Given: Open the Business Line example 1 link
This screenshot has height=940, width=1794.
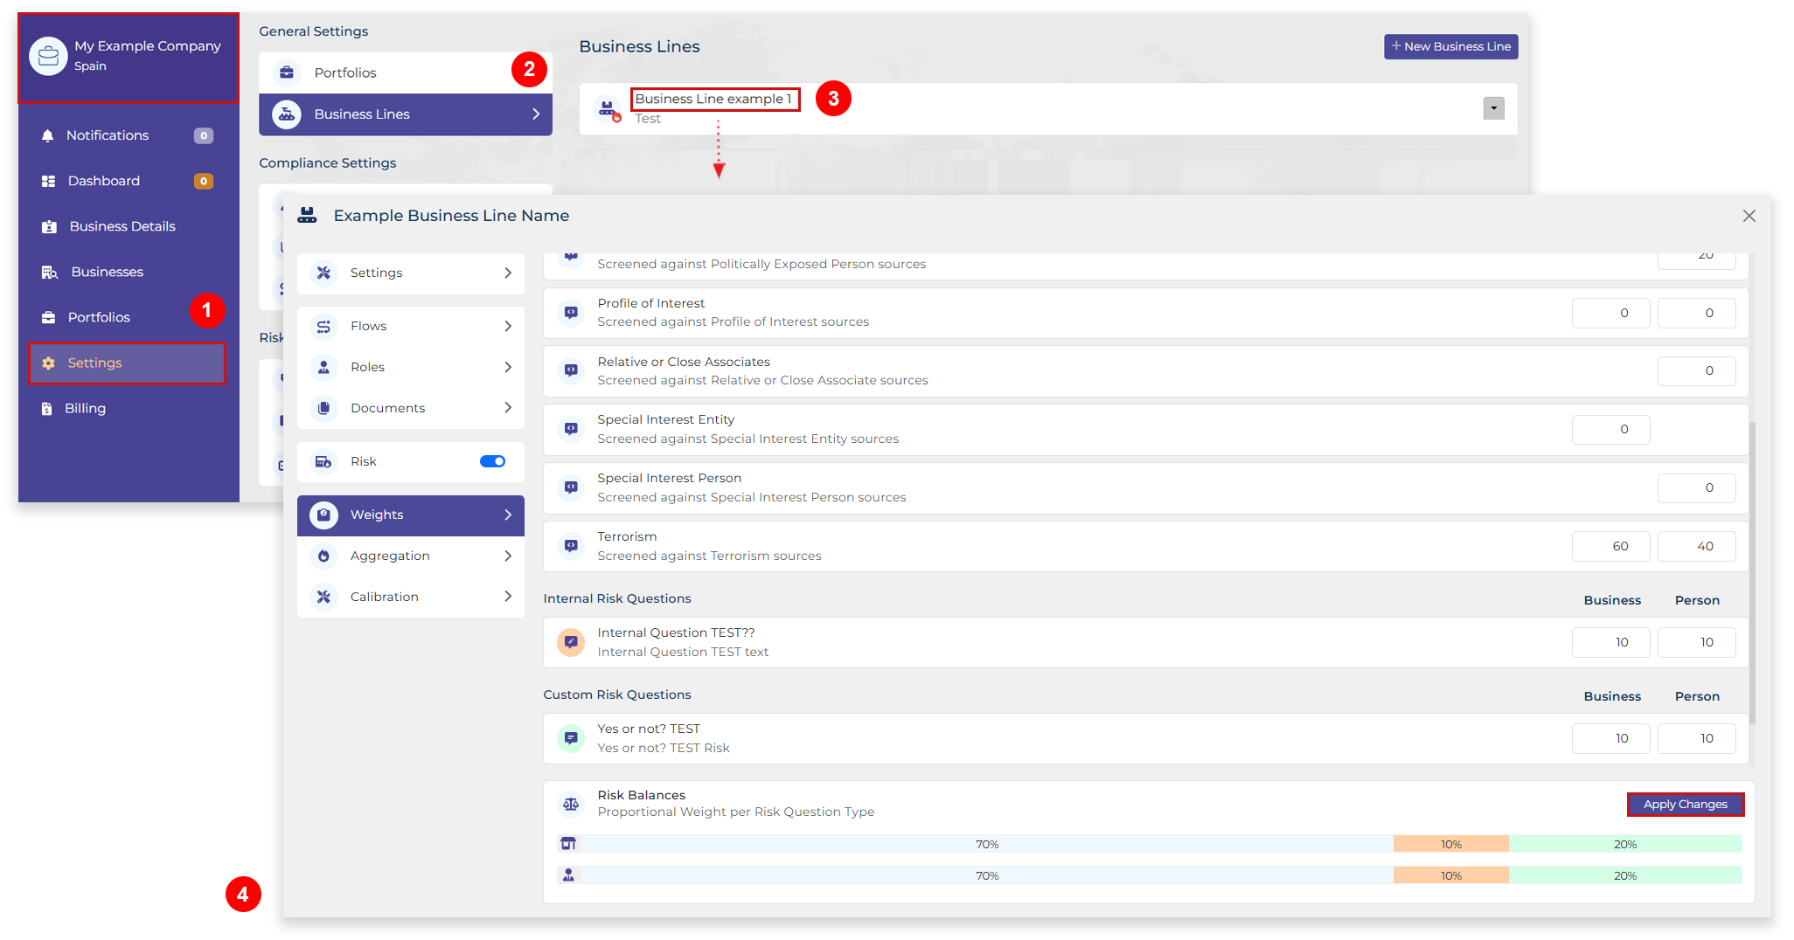Looking at the screenshot, I should tap(713, 99).
